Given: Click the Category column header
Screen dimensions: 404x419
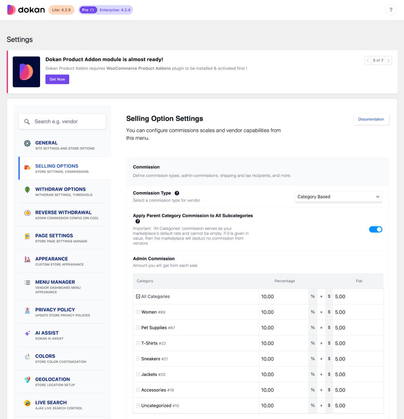Looking at the screenshot, I should tap(145, 281).
